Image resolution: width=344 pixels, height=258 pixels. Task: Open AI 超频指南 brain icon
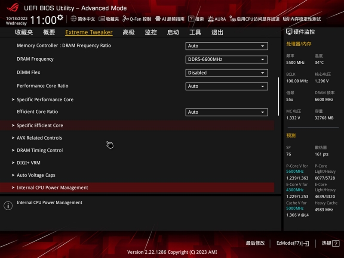click(158, 19)
